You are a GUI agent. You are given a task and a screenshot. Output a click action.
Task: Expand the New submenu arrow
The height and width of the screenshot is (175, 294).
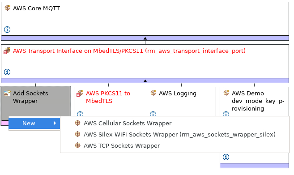click(55, 123)
